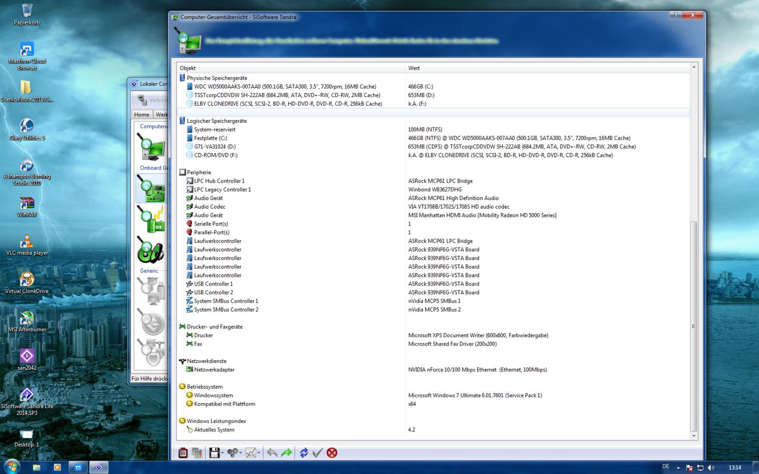Select the Serielle Port(s) row

point(433,224)
